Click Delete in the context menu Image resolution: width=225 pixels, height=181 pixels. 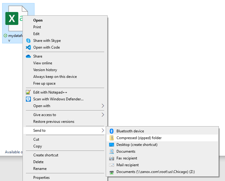pyautogui.click(x=38, y=162)
